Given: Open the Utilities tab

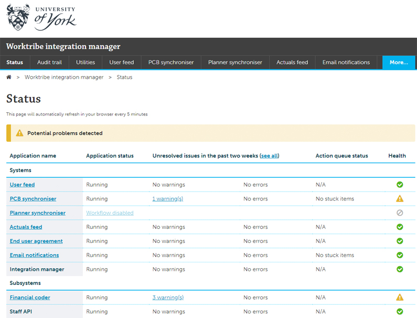Looking at the screenshot, I should (85, 62).
